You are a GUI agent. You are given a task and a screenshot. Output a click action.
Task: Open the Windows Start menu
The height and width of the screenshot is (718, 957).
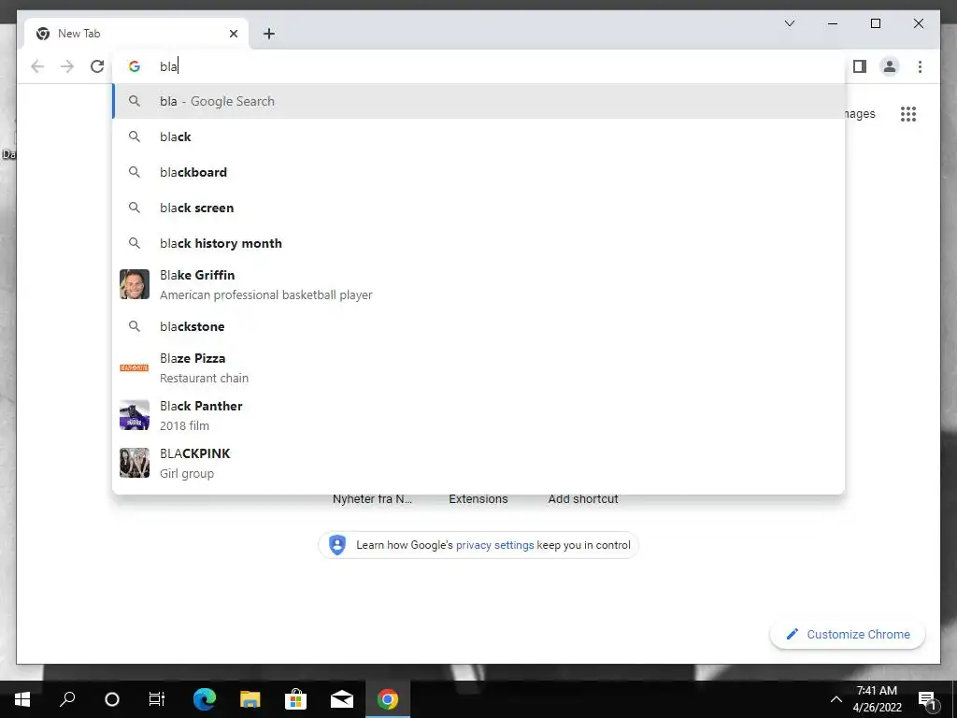click(x=22, y=699)
